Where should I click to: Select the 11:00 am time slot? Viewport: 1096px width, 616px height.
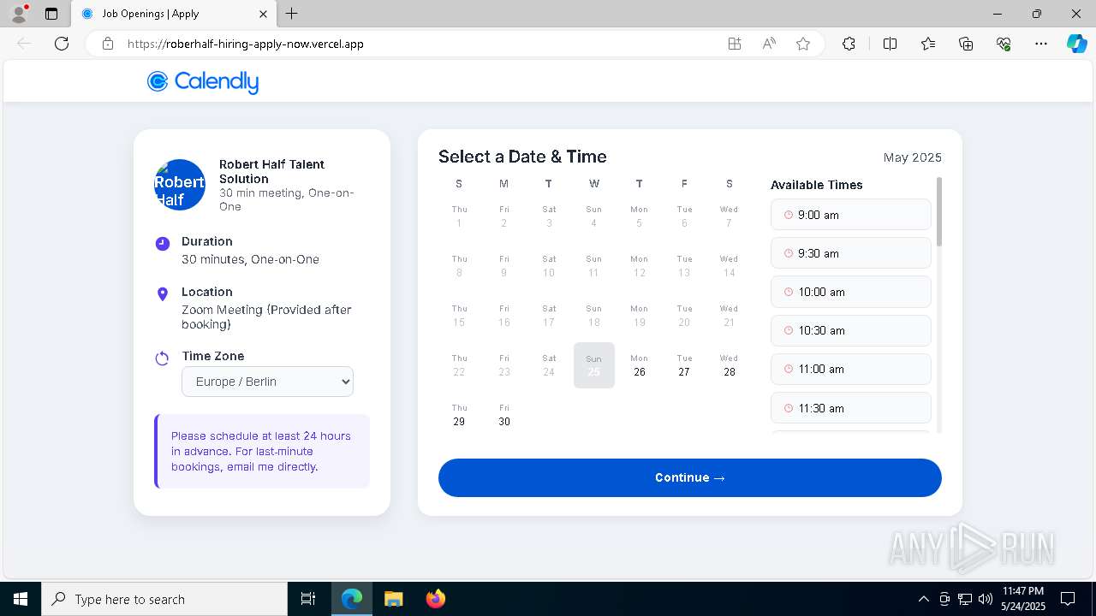pyautogui.click(x=850, y=369)
